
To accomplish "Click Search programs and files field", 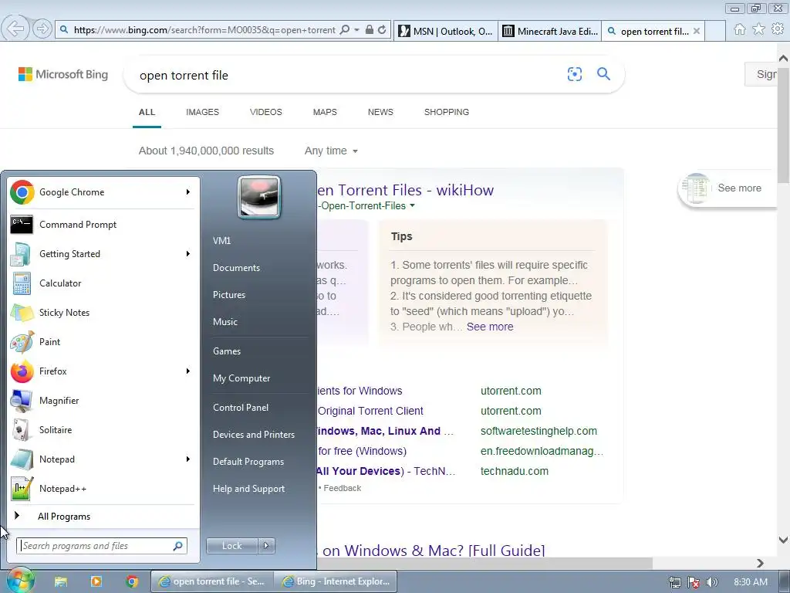I will point(102,546).
